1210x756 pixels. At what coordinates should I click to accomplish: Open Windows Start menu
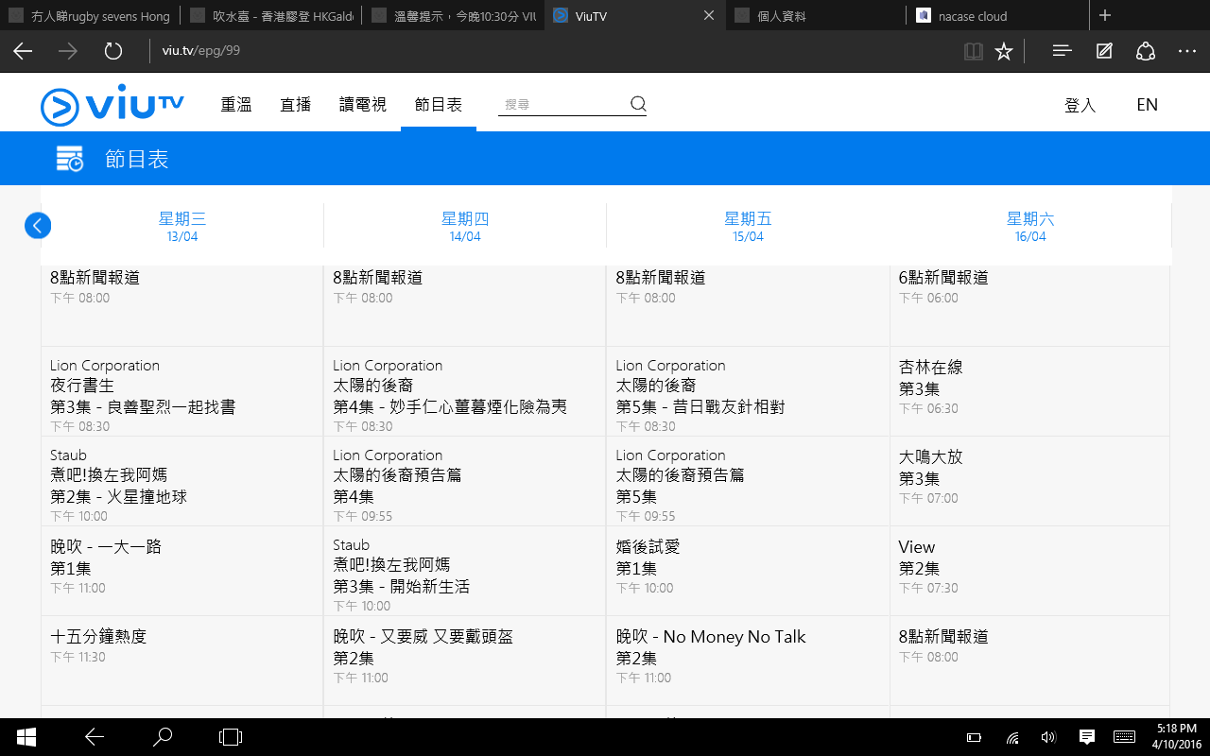click(x=26, y=736)
